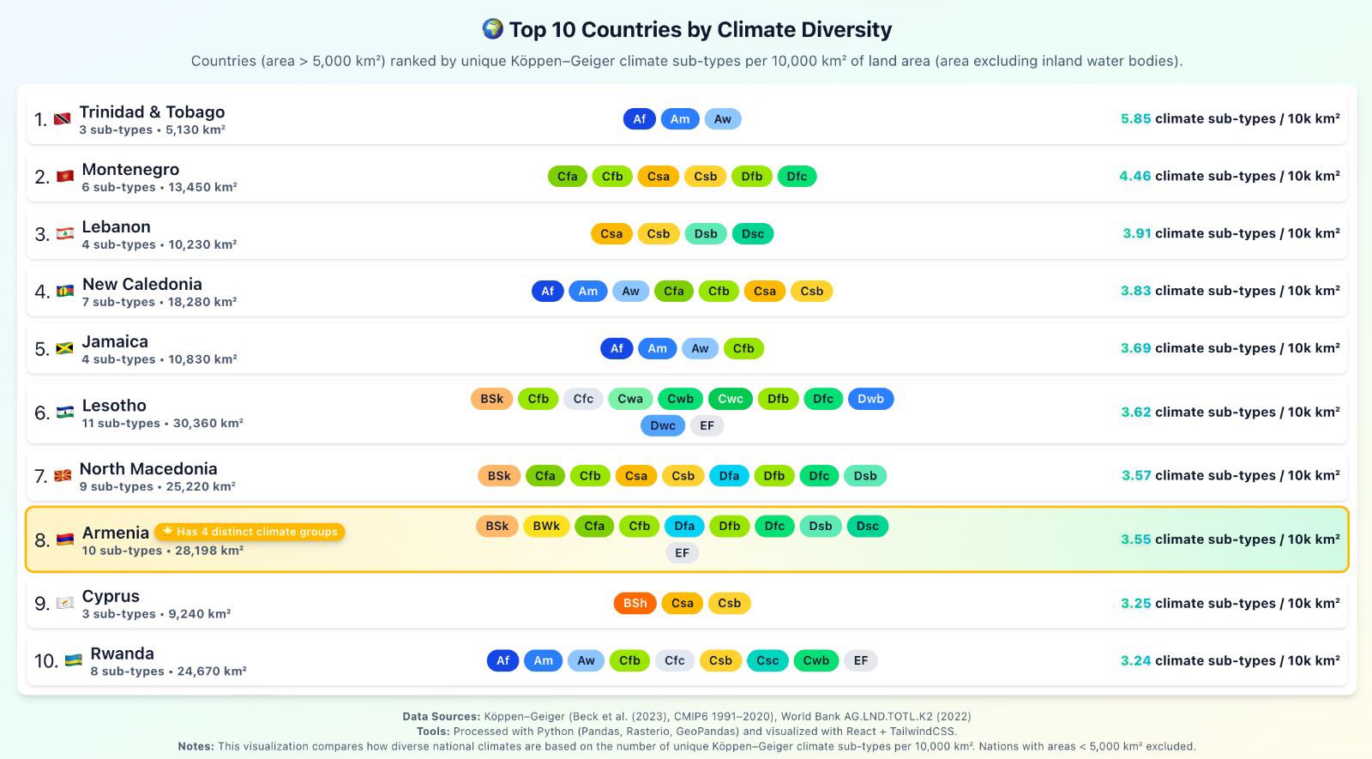Screen dimensions: 1372x759
Task: Select the Dwb tag in Lesotho row
Action: (x=870, y=399)
